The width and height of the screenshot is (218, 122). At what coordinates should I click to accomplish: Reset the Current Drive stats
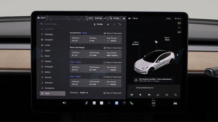pos(84,33)
